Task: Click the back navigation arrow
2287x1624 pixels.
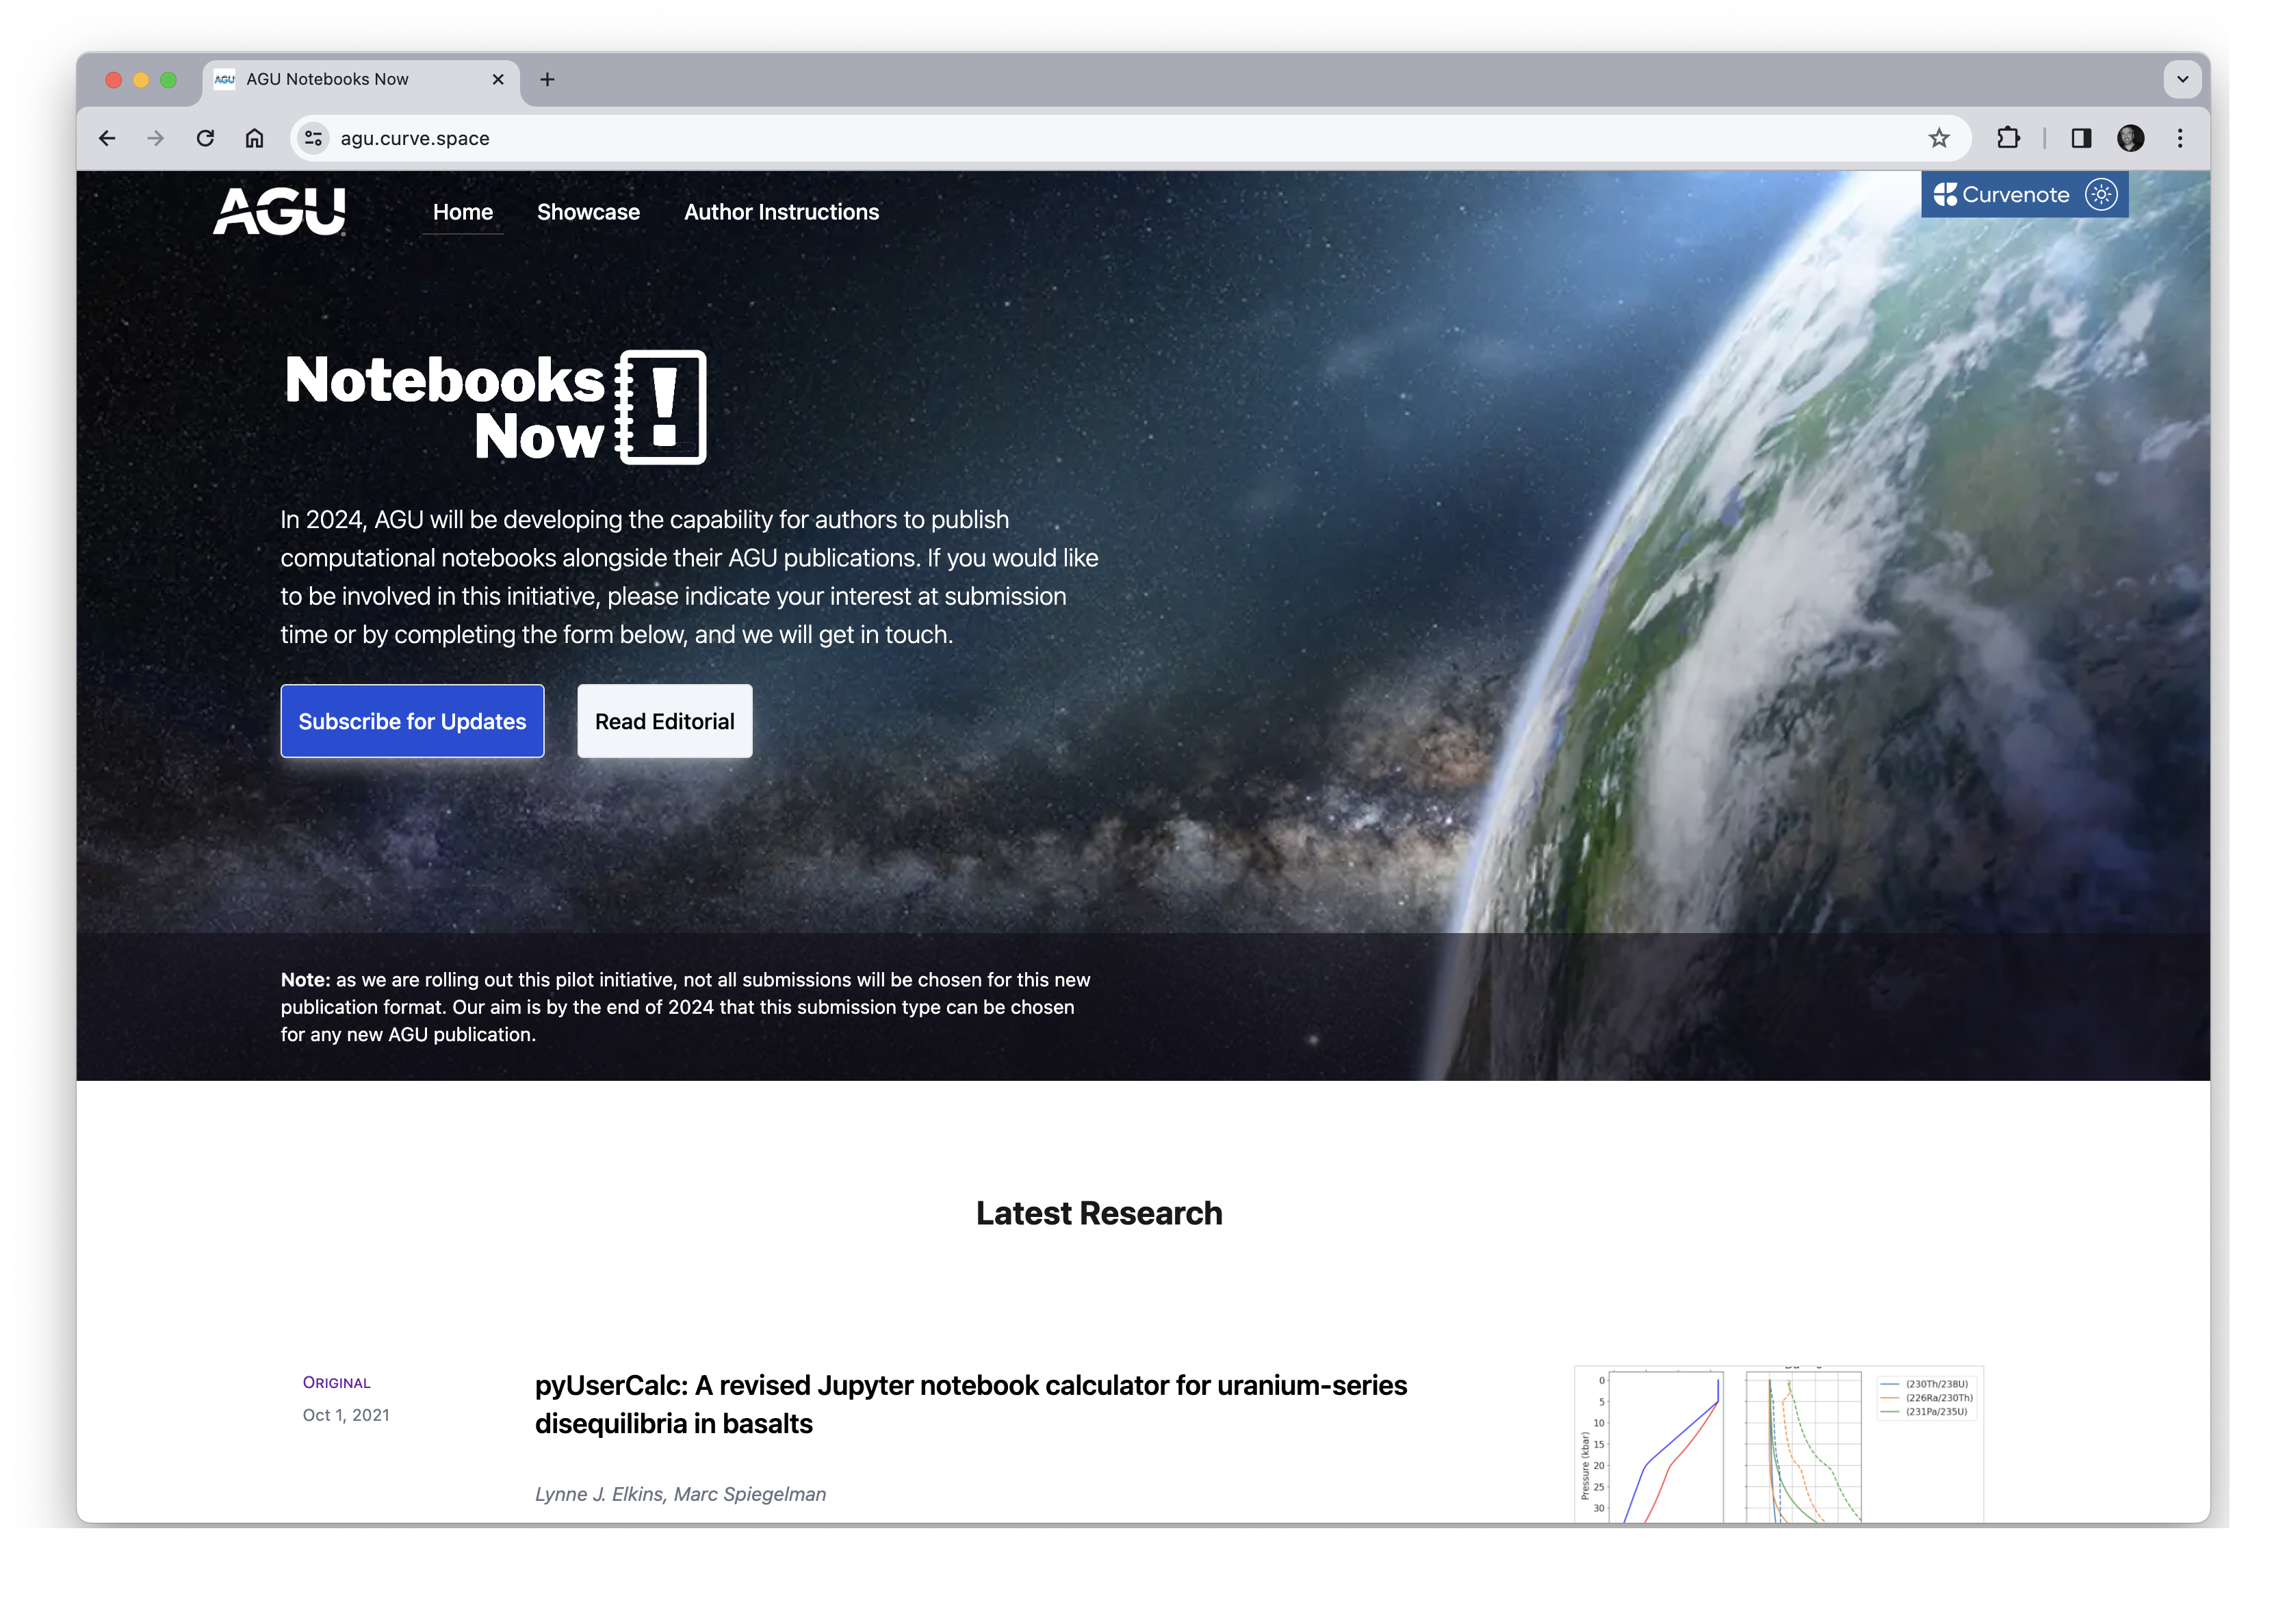Action: click(107, 138)
